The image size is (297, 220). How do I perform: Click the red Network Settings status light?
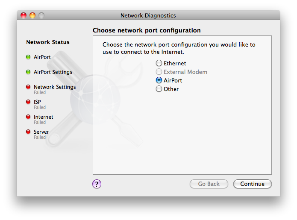pyautogui.click(x=28, y=87)
